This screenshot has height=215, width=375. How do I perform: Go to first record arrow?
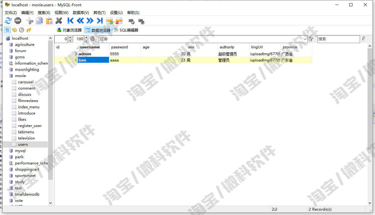pyautogui.click(x=71, y=21)
